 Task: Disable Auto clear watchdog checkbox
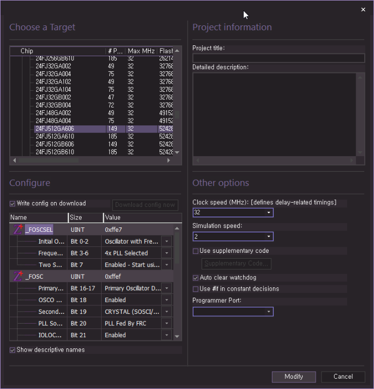[196, 278]
